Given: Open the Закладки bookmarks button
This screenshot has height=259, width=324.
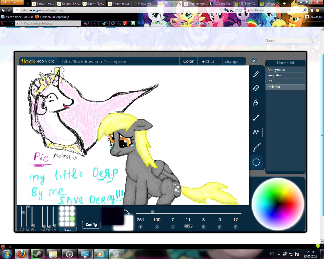Looking at the screenshot, I should pos(314,17).
